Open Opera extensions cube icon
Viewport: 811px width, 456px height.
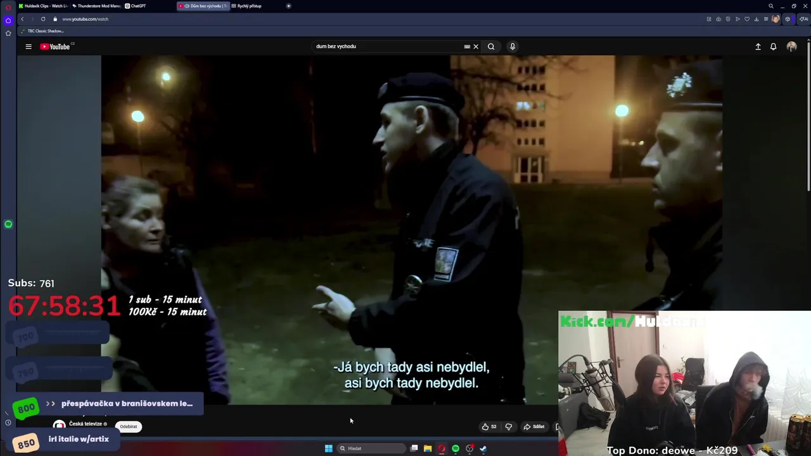(788, 19)
